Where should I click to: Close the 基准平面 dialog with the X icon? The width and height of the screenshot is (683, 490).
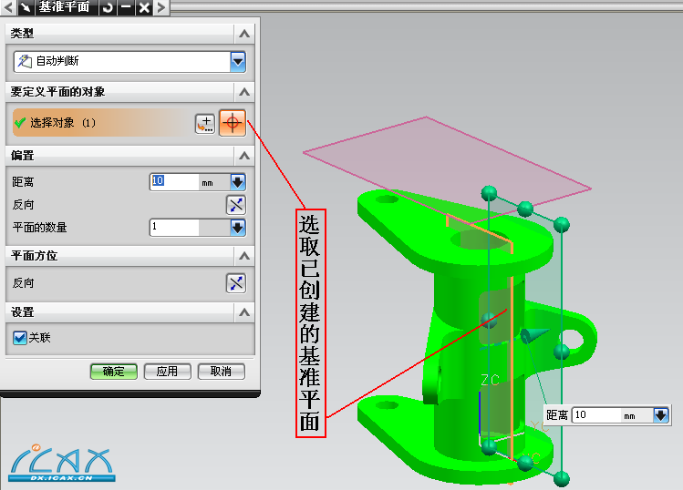coord(145,7)
